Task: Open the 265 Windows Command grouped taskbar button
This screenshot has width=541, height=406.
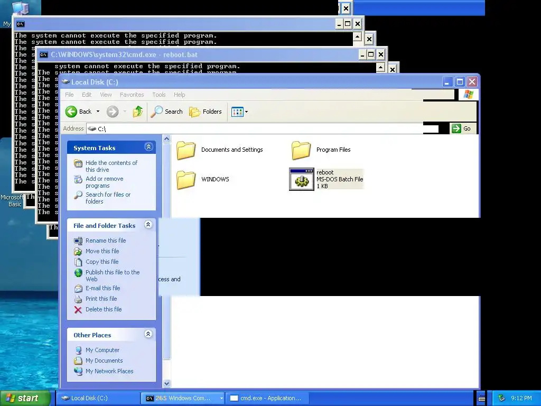Action: pyautogui.click(x=183, y=398)
